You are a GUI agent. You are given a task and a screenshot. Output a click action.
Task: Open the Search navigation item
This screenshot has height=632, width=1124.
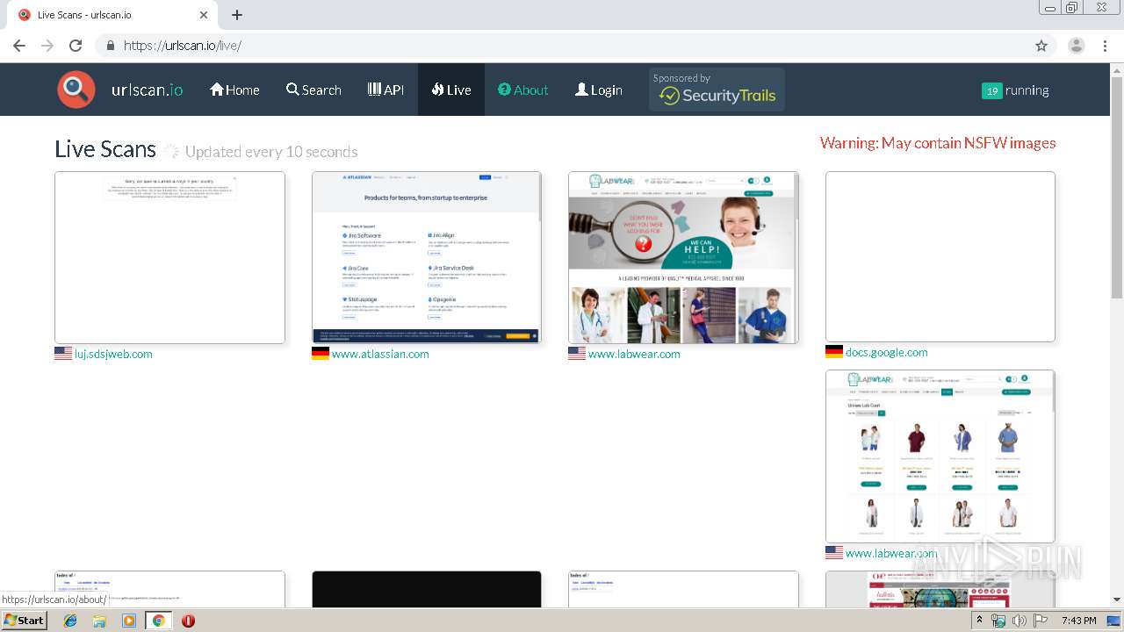point(313,90)
